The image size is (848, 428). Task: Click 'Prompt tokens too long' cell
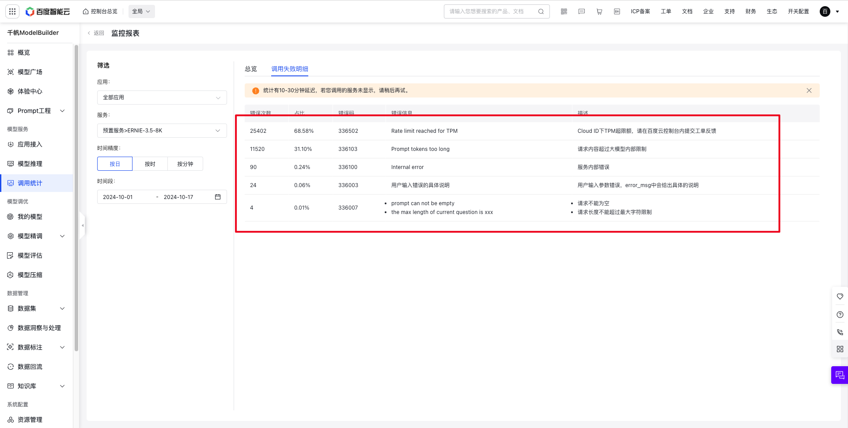pos(420,149)
